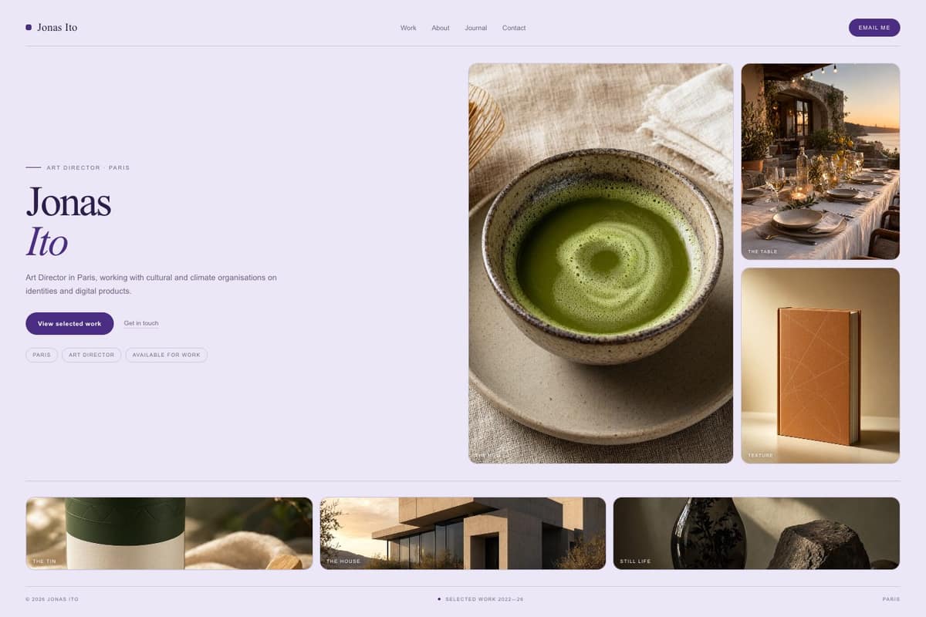Open The House thumbnail
Image resolution: width=926 pixels, height=617 pixels.
[463, 533]
